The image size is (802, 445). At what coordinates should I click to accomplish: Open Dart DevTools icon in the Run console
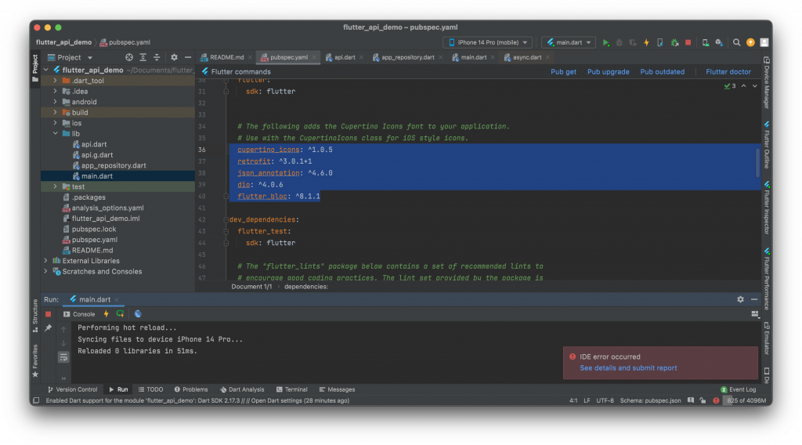point(138,314)
